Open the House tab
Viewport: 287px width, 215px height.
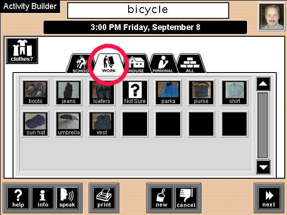pos(136,64)
